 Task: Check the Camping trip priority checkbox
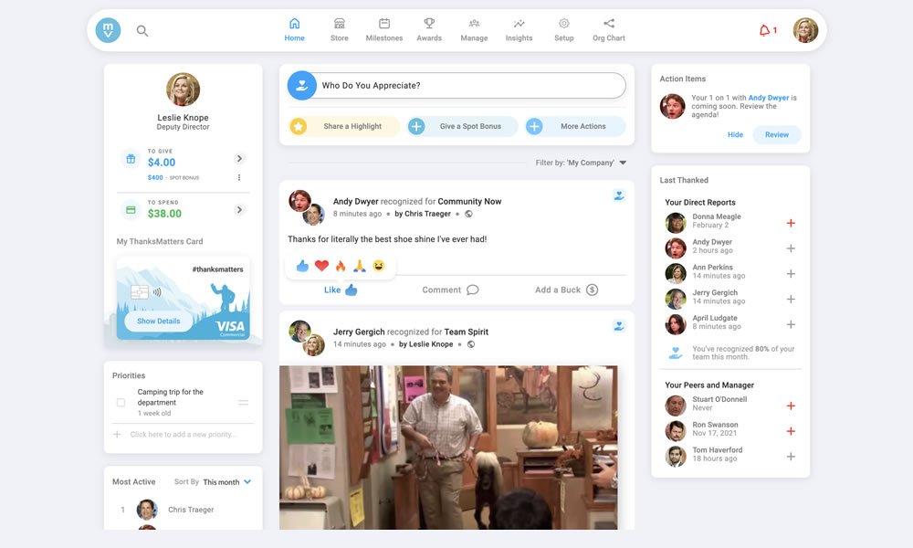pos(121,402)
